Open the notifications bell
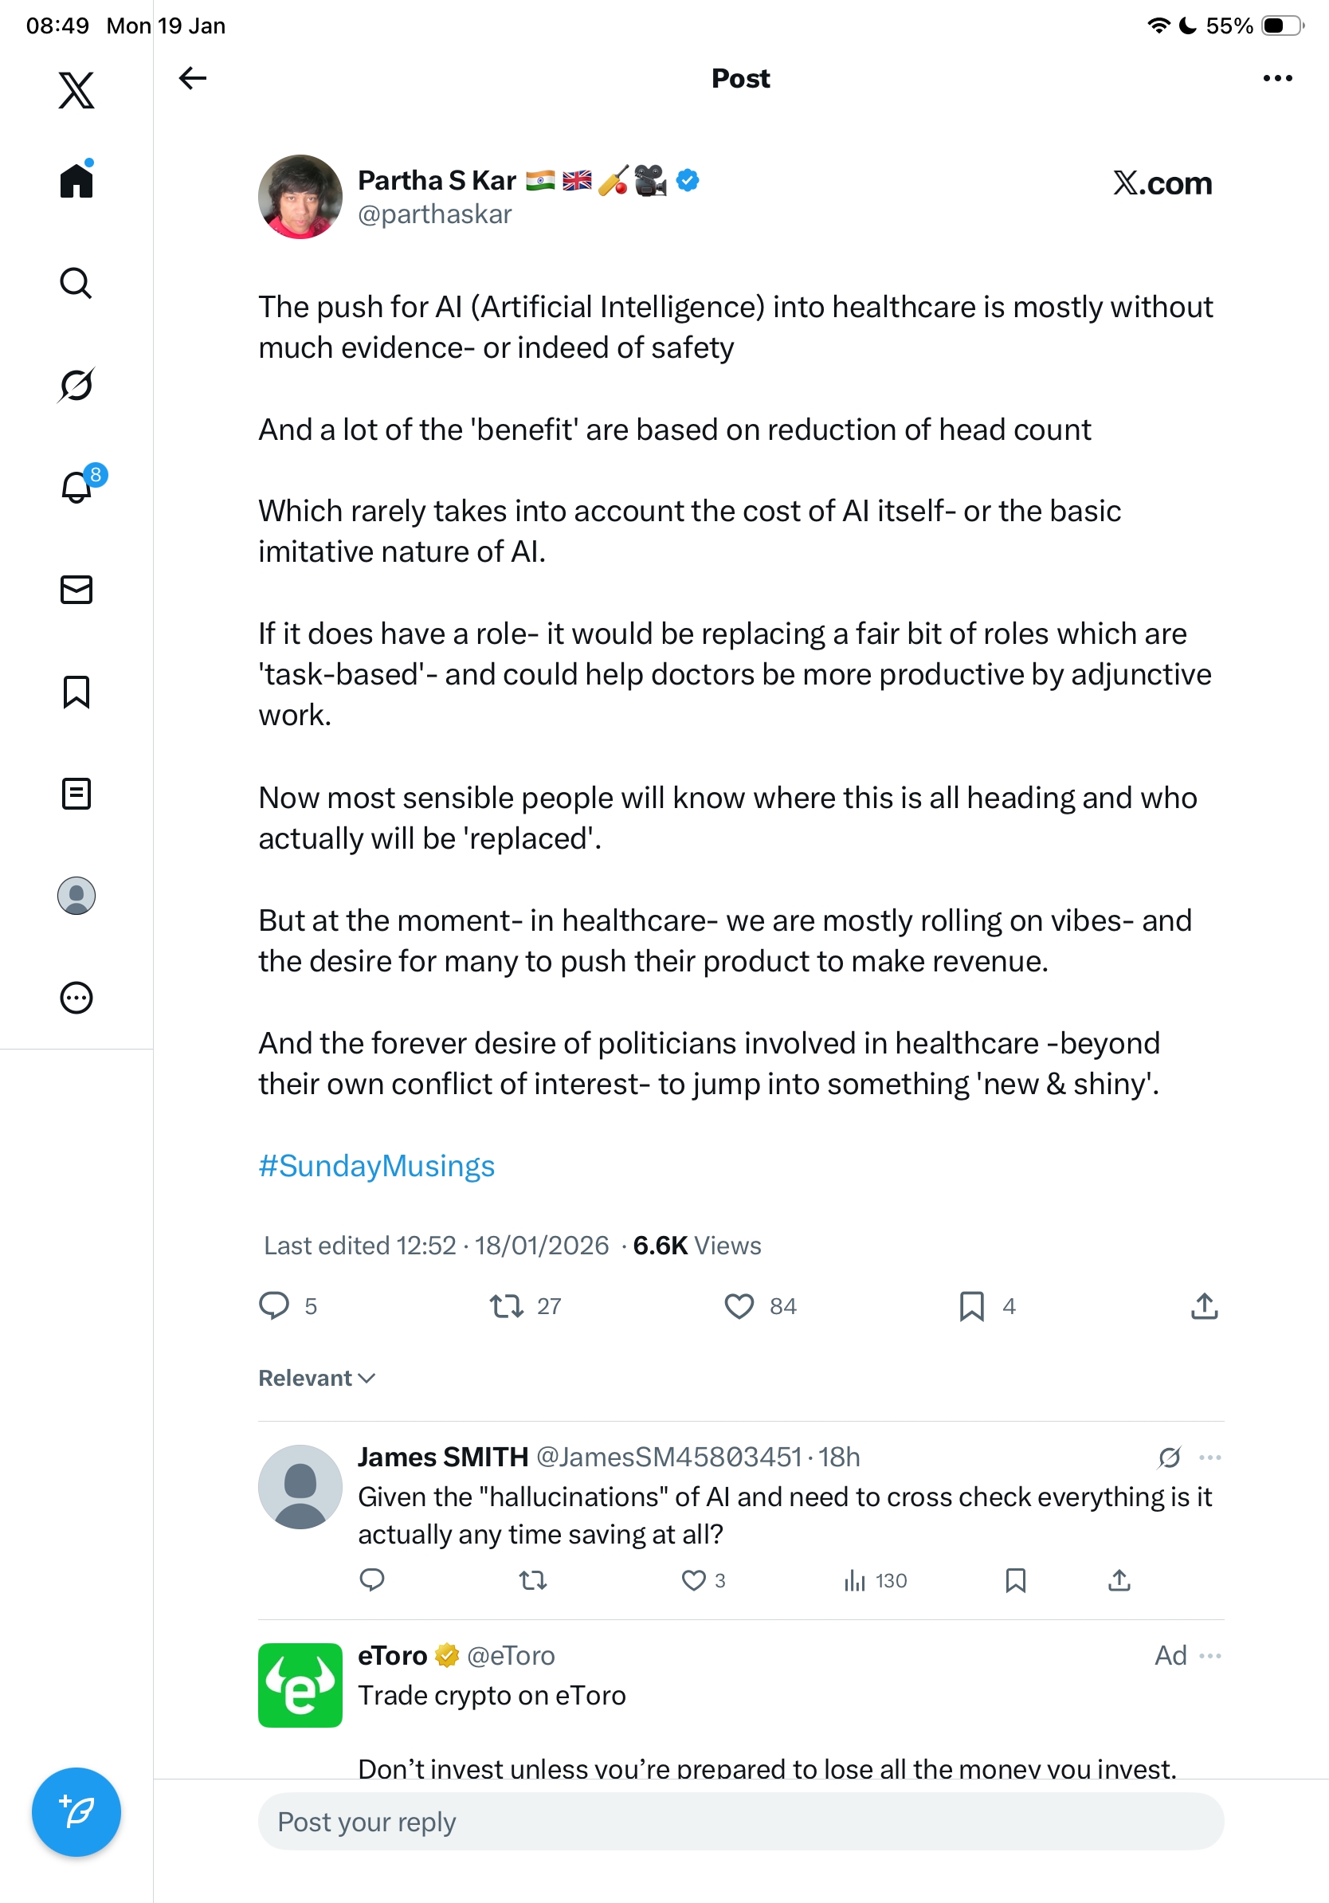1329x1903 pixels. point(76,487)
